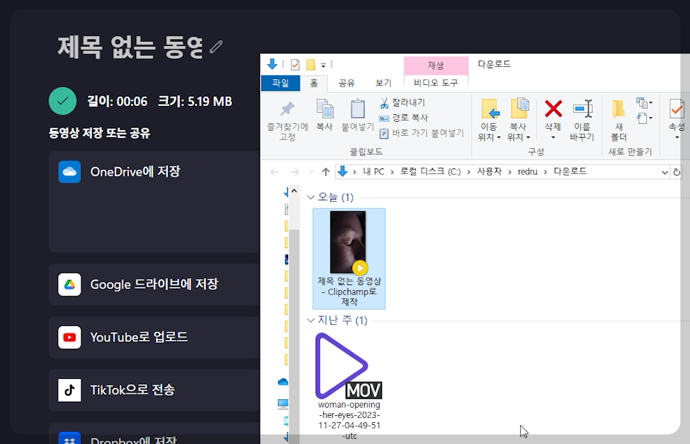The height and width of the screenshot is (444, 690).
Task: Click 바로 가기 붙여넣기 paste shortcut command
Action: (x=422, y=133)
